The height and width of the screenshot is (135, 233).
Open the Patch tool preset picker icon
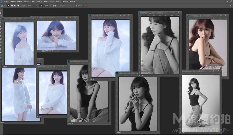(x=2, y=6)
